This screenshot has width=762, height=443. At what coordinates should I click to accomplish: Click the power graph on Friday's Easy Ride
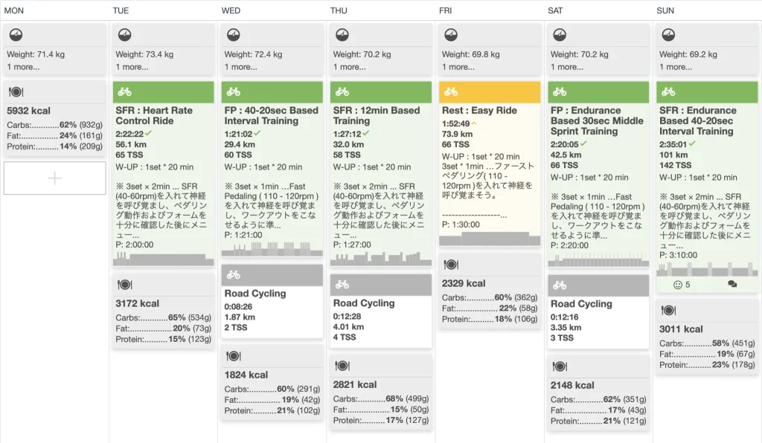489,239
